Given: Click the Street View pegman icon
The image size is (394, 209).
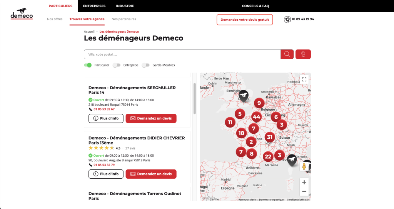Looking at the screenshot, I should coord(304,167).
